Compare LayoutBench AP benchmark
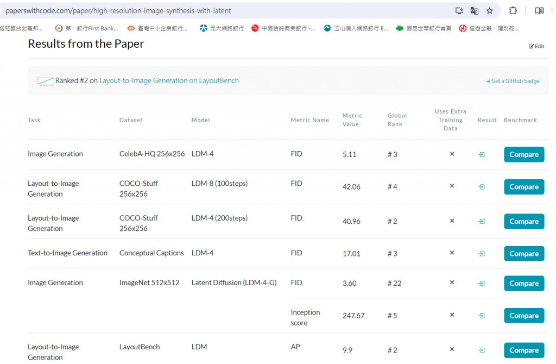Screen dimensions: 556x364 (524, 350)
